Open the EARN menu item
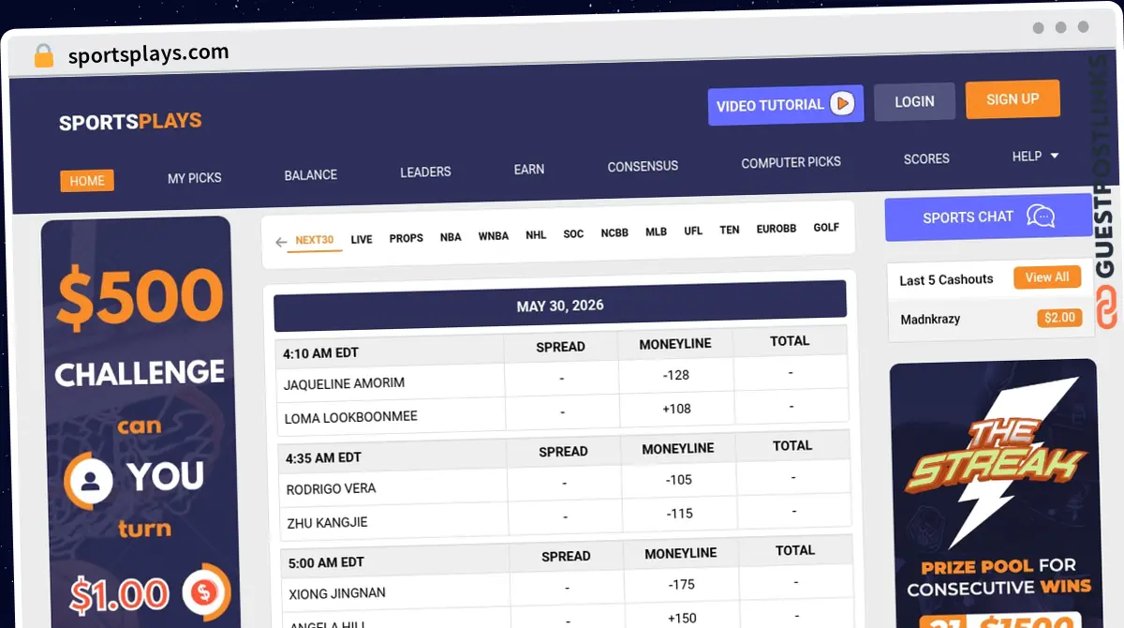The width and height of the screenshot is (1124, 628). point(529,169)
